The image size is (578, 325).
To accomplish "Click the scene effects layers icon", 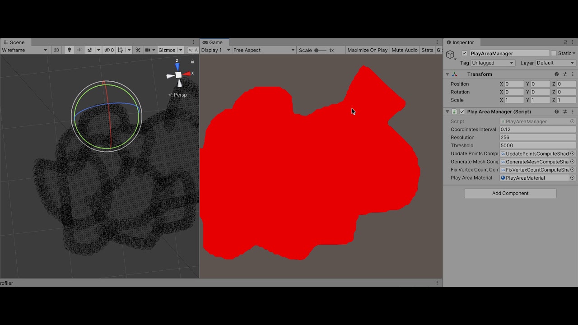I will coord(90,50).
